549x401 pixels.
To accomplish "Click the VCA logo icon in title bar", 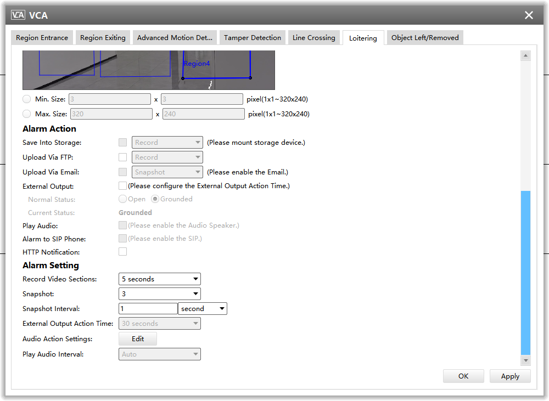I will tap(18, 15).
